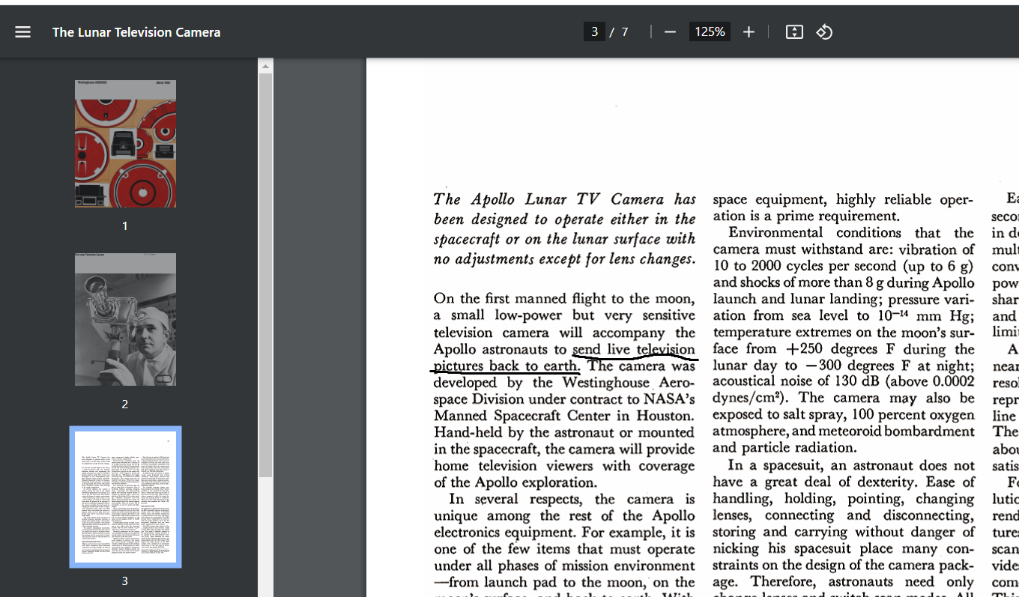Click the sidebar scrollbar up arrow
1019x597 pixels.
click(x=265, y=67)
